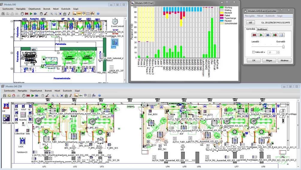
Task: Click the real-time factor stepper arrows
Action: pyautogui.click(x=278, y=52)
